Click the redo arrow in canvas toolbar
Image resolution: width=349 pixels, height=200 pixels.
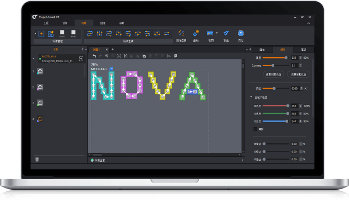tap(100, 56)
